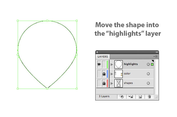Hide the highlights layer eye icon
177x117 pixels.
pos(99,64)
